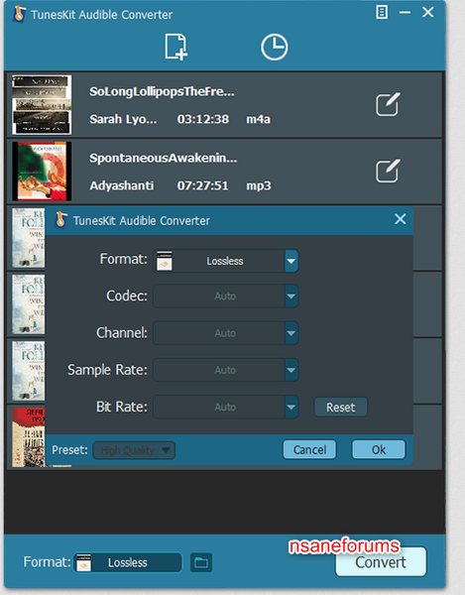Screen dimensions: 465x595
Task: Click Cancel in the dialog
Action: pyautogui.click(x=309, y=449)
